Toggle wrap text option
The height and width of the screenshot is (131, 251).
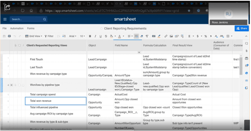136,36
